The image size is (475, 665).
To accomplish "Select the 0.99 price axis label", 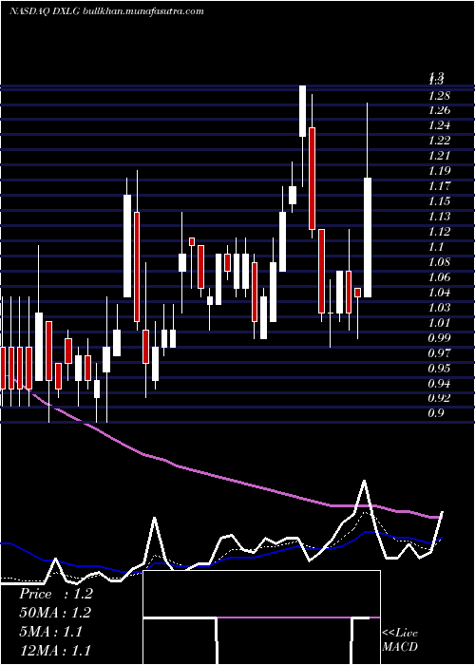I will pos(440,339).
